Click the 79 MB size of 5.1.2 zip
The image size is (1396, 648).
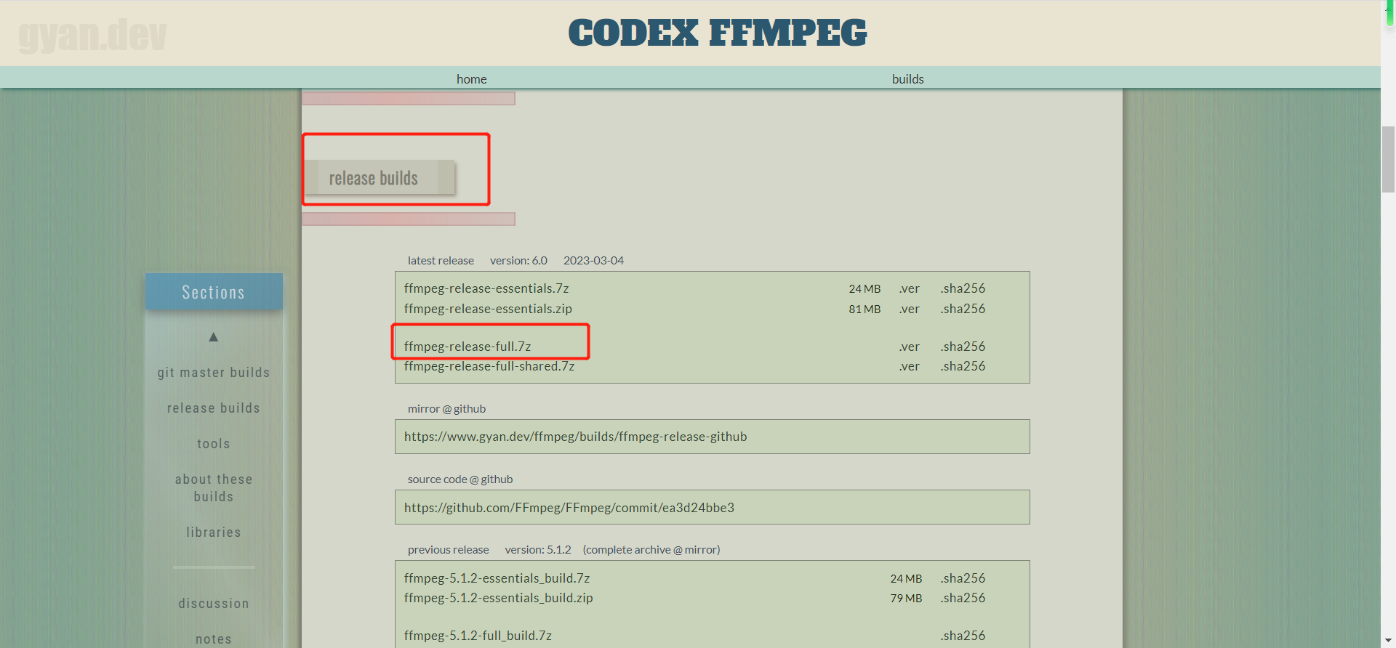click(x=906, y=598)
